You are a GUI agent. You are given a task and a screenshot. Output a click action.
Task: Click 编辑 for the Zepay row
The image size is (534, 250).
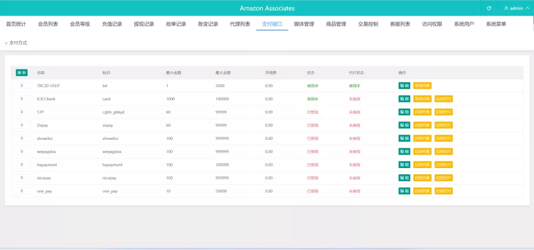404,125
